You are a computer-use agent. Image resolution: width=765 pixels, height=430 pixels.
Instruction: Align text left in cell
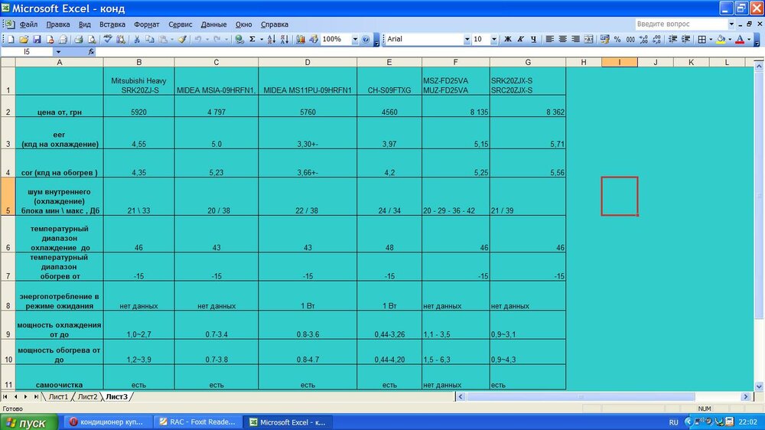(550, 40)
